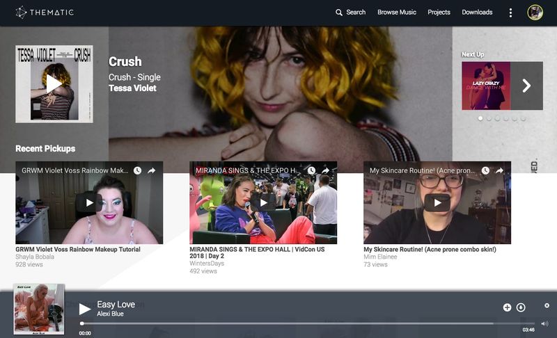
Task: Click the 928 views text
Action: point(29,264)
